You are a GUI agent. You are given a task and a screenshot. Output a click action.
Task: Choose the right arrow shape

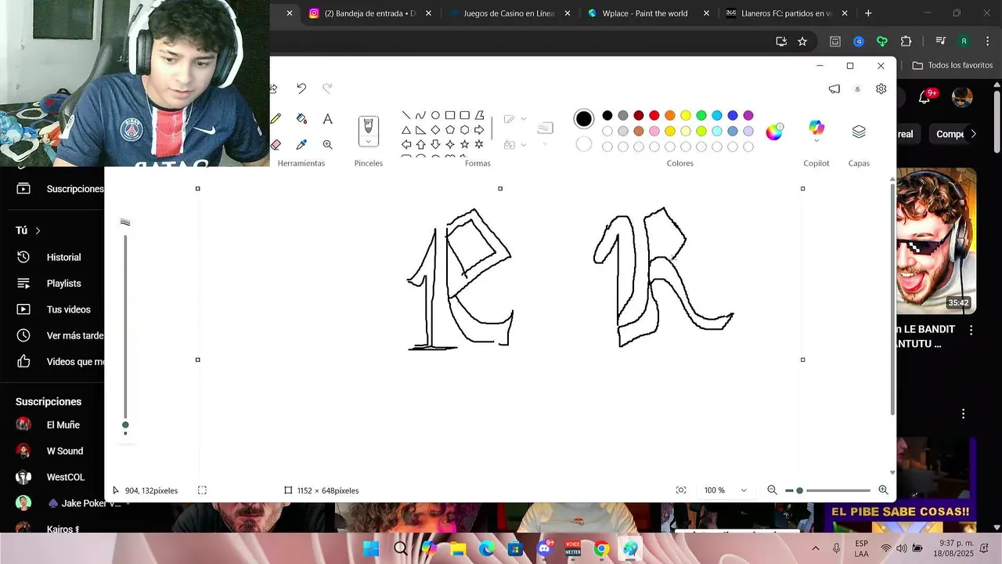(479, 130)
